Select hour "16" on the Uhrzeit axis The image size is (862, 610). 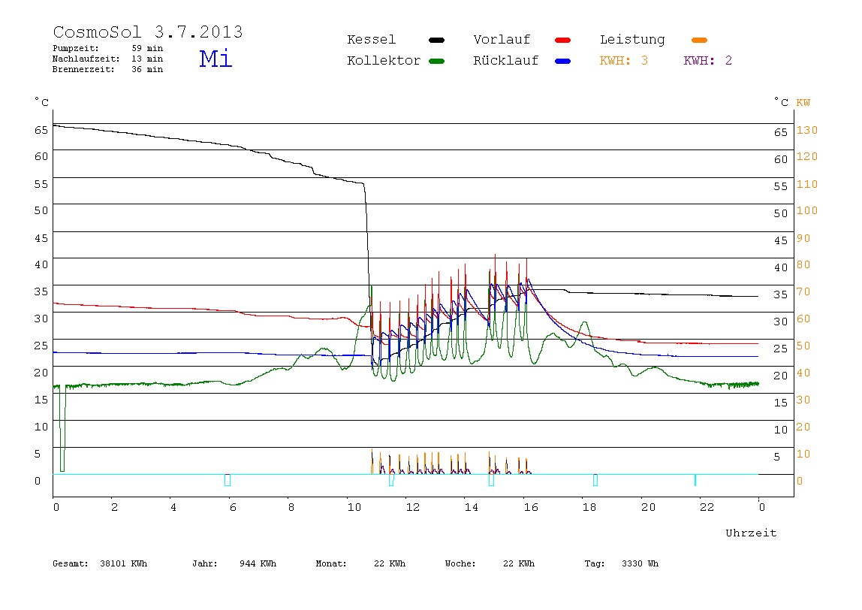click(x=531, y=507)
